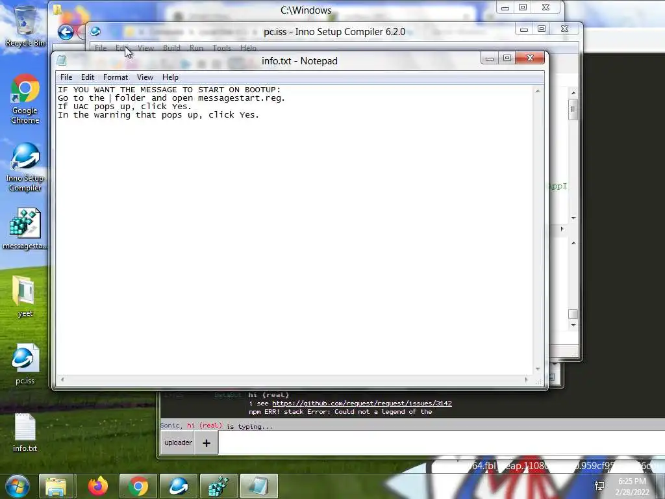Click the network icon in system tray
The width and height of the screenshot is (665, 499).
coord(599,486)
